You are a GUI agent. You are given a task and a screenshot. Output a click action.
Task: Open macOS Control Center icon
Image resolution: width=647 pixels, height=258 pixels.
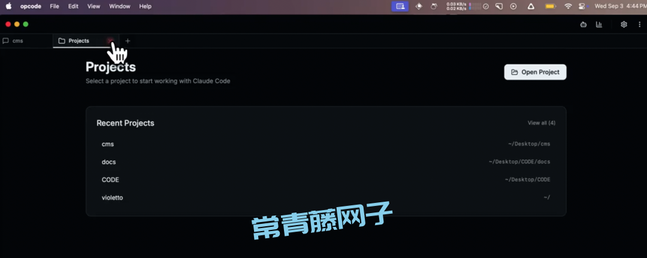tap(582, 6)
